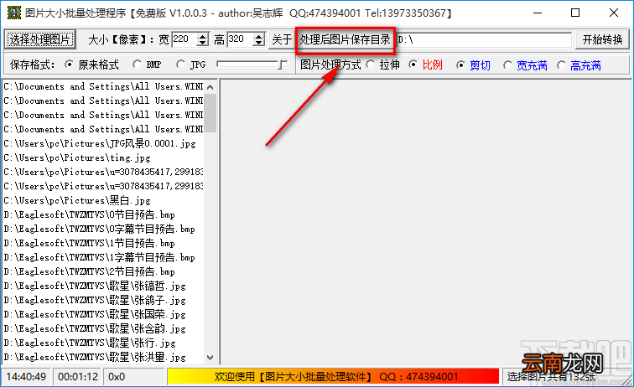Decrease height with down spinner arrow
634x387 pixels.
click(x=259, y=44)
